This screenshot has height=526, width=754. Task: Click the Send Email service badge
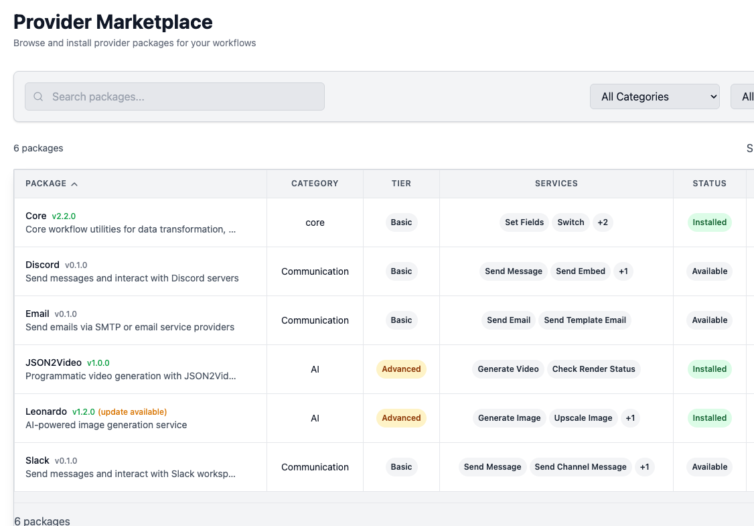(x=508, y=320)
